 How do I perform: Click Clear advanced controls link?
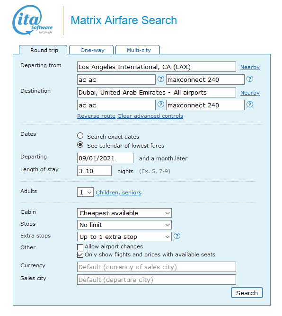150,116
